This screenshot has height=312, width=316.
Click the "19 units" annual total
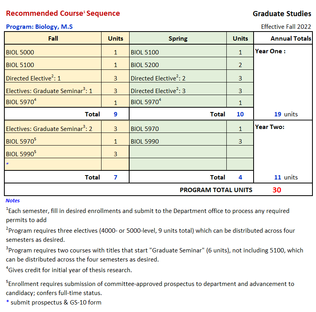pyautogui.click(x=286, y=114)
